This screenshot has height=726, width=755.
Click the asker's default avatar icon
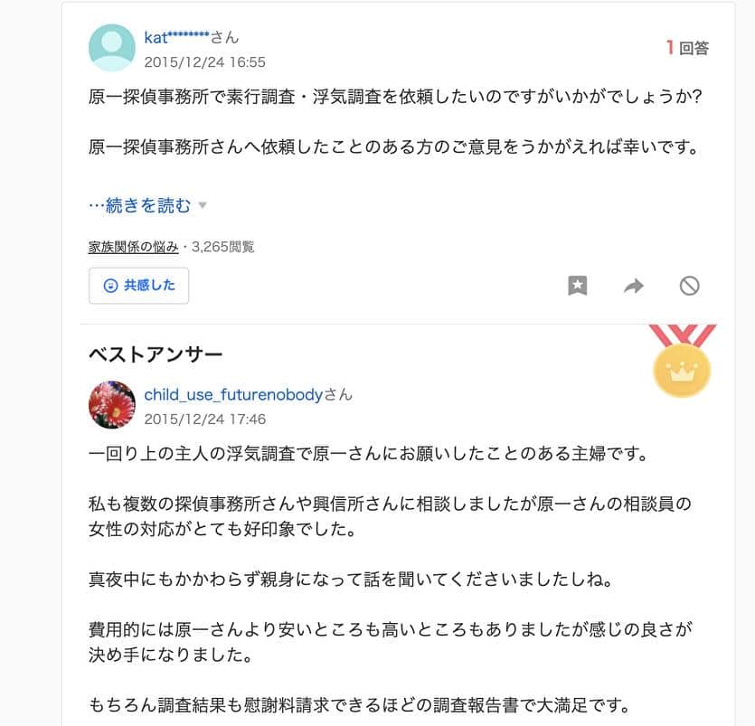(x=112, y=48)
